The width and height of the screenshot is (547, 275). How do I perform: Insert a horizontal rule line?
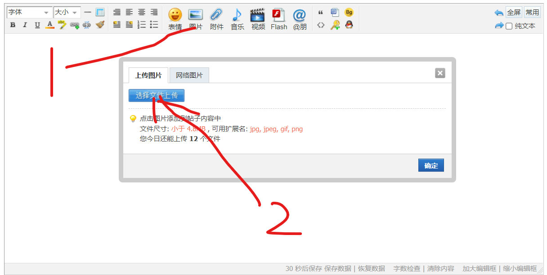pos(88,12)
